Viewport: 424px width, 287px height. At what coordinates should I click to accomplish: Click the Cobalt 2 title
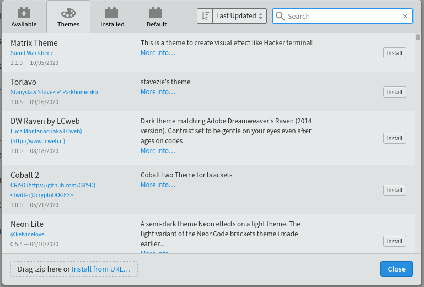pos(25,175)
